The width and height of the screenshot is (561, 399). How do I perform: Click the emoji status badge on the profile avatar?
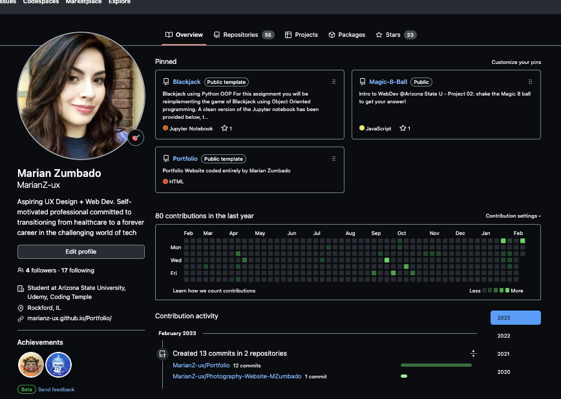click(136, 137)
